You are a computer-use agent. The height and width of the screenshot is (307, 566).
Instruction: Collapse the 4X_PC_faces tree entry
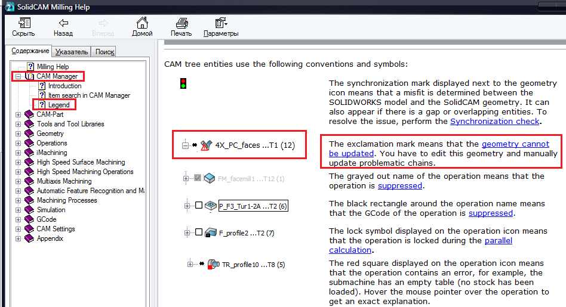point(185,145)
